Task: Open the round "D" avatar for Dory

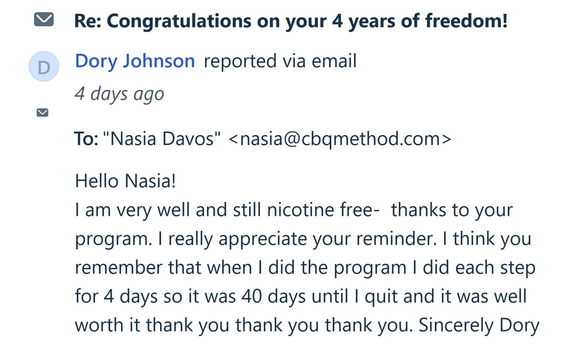Action: 44,67
